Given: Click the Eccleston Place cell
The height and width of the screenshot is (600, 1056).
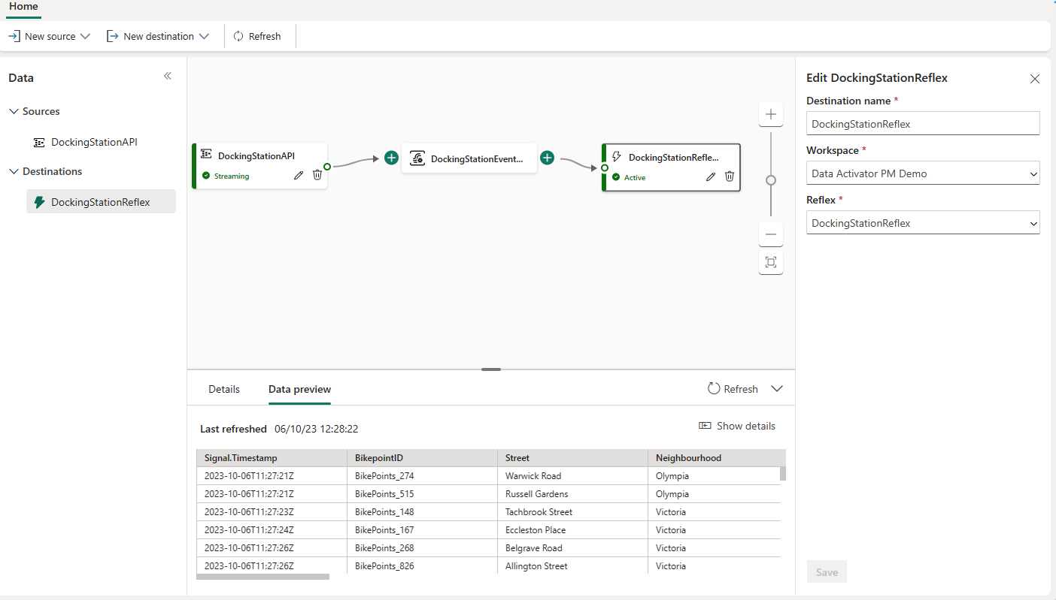Looking at the screenshot, I should point(572,530).
